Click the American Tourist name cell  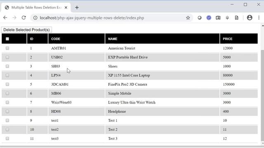[162, 48]
